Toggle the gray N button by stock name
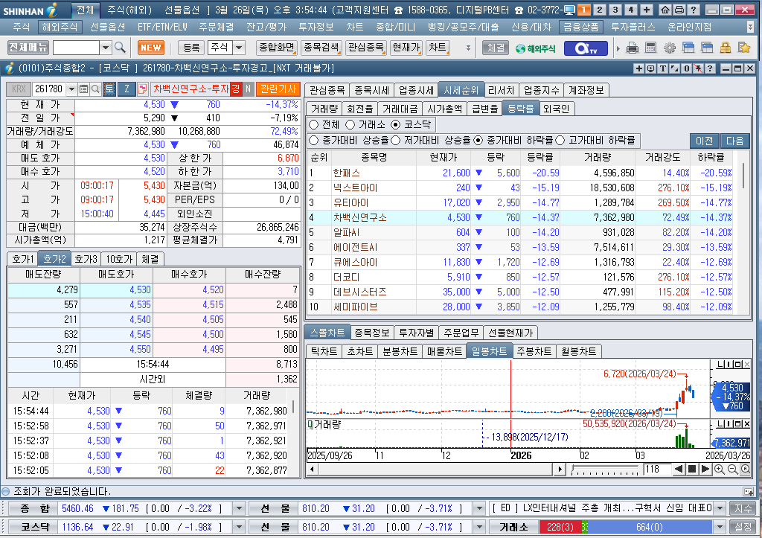762x538 pixels. [x=248, y=89]
